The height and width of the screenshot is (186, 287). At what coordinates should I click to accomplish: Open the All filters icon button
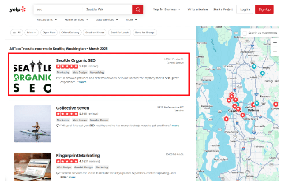pos(17,33)
